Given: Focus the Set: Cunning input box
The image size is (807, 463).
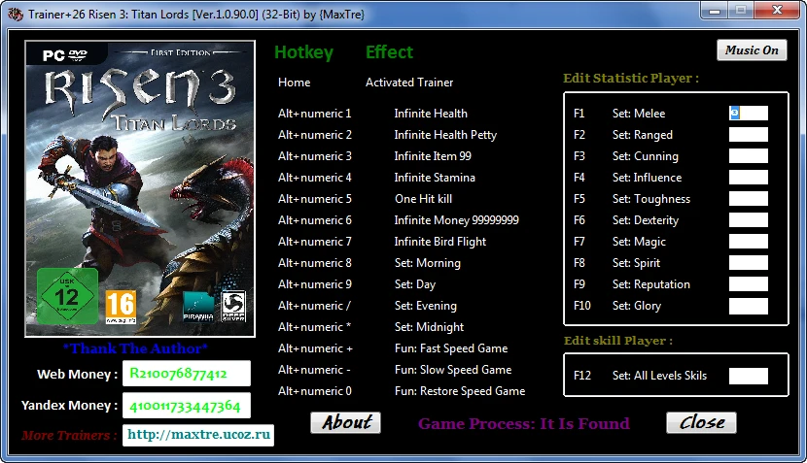Looking at the screenshot, I should click(x=749, y=155).
